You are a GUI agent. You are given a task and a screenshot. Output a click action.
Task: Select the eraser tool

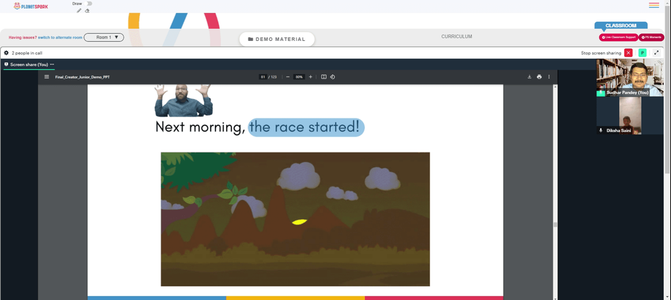tap(87, 11)
